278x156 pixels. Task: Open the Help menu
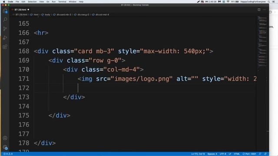point(81,2)
